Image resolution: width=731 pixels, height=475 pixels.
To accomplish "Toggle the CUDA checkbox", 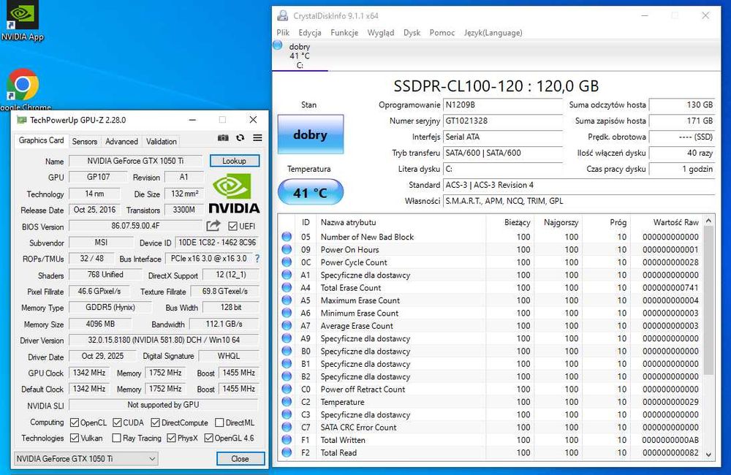I will [117, 423].
